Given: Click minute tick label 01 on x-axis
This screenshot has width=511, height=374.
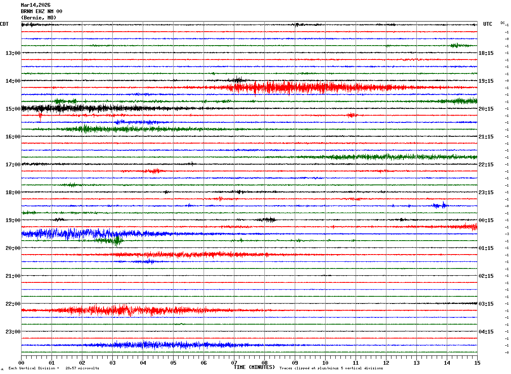Looking at the screenshot, I should pyautogui.click(x=52, y=363).
